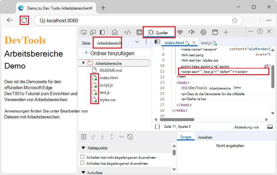
Task: Click the breakpoints pane scrollbar thumb
Action: [x=174, y=152]
